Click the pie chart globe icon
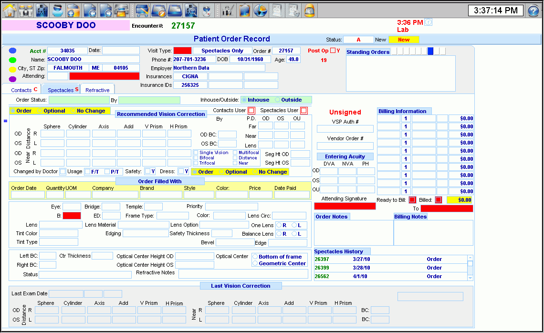The width and height of the screenshot is (544, 333). (260, 10)
